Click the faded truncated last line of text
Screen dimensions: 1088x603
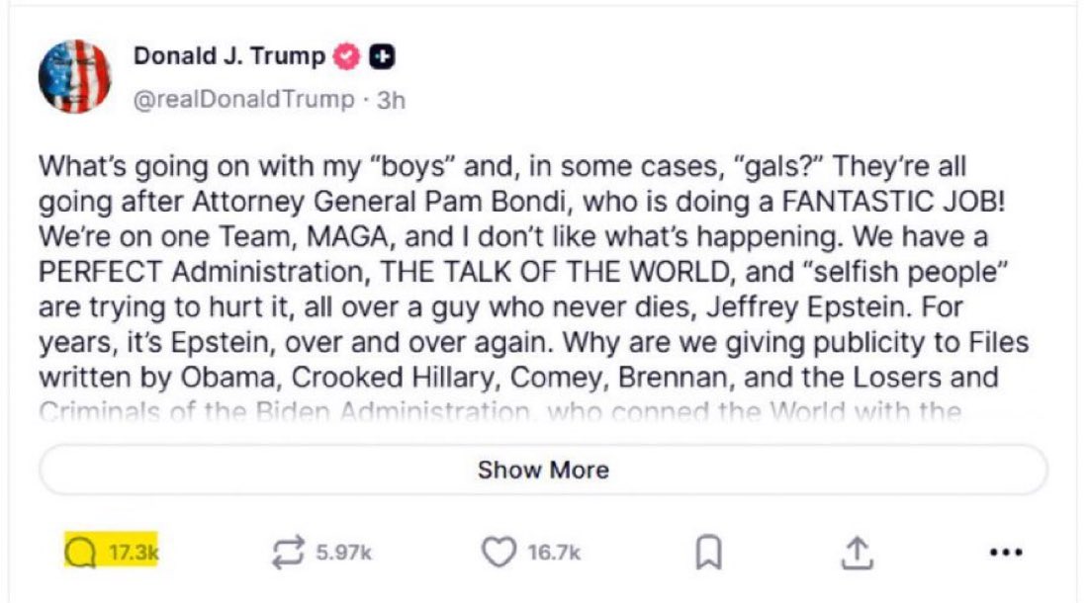[x=499, y=410]
